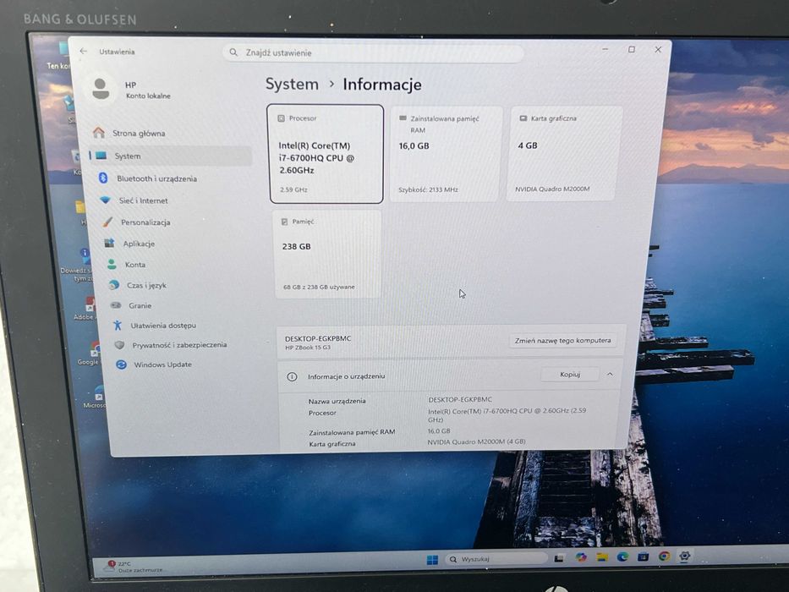Click the gamepad icon beside Granie
The width and height of the screenshot is (789, 592).
[116, 305]
